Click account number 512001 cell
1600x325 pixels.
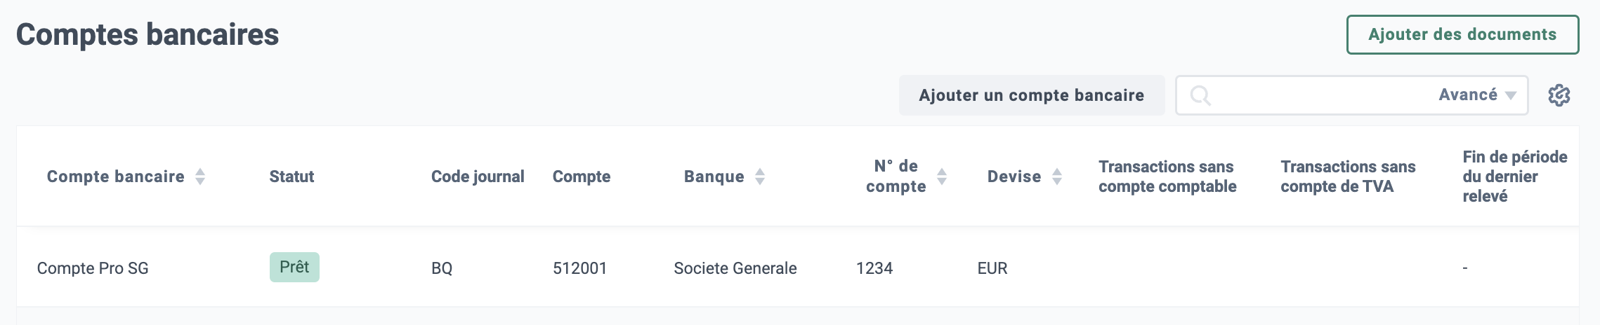point(579,268)
